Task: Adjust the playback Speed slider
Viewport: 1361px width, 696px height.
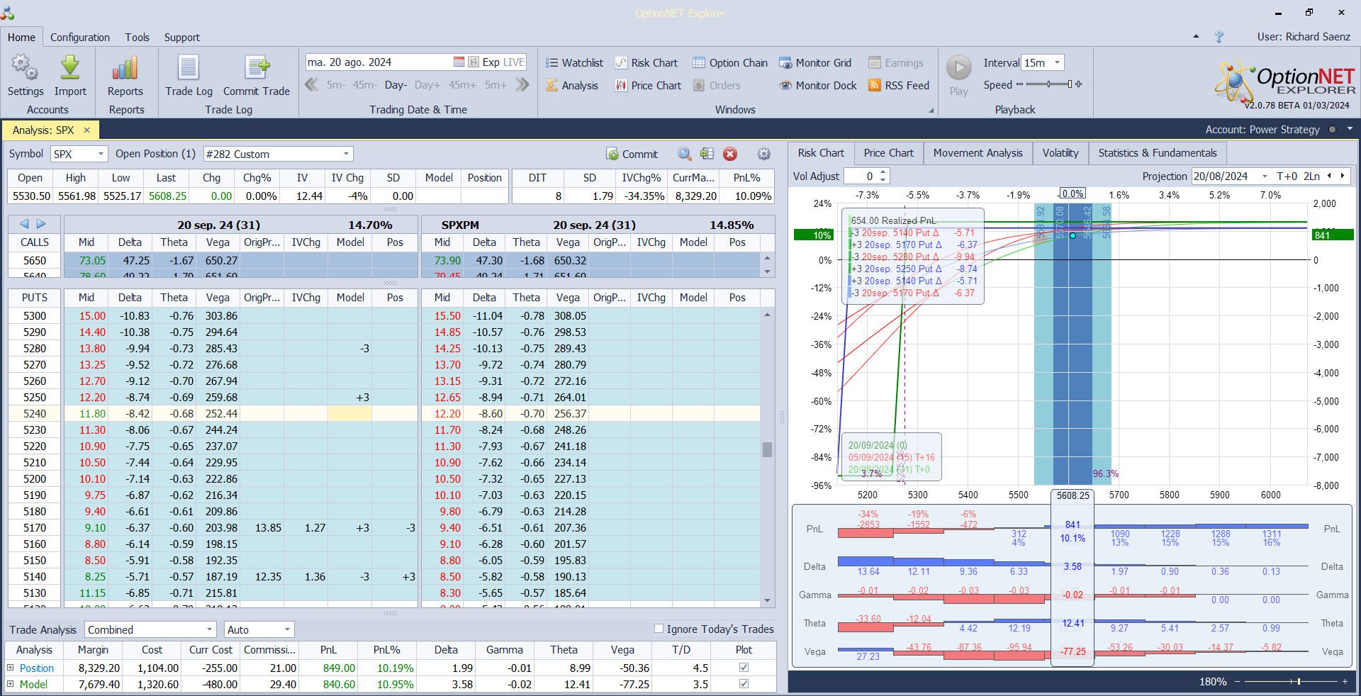Action: (1049, 84)
